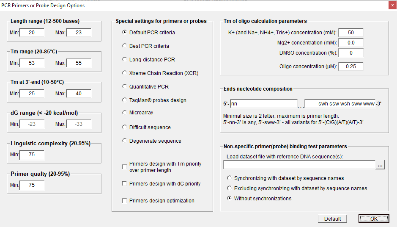The image size is (397, 227).
Task: Click the Mg2+ concentration input box
Action: click(x=351, y=43)
